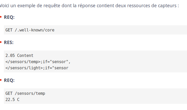
Task: Click the red bullet beside the last REQ:
Action: [x=1, y=80]
